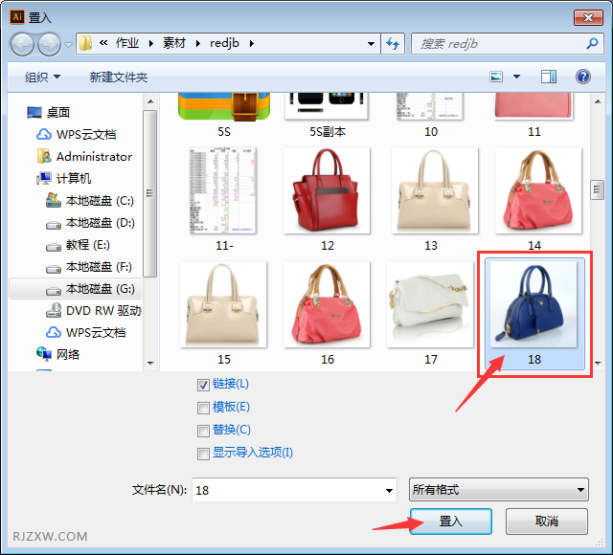The width and height of the screenshot is (613, 555).
Task: Click the blue help icon
Action: pyautogui.click(x=582, y=77)
